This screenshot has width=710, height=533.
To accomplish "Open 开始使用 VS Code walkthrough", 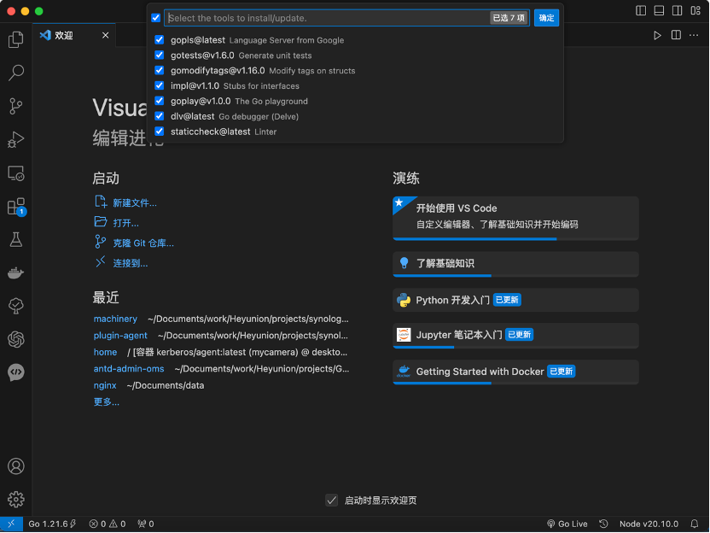I will 515,219.
